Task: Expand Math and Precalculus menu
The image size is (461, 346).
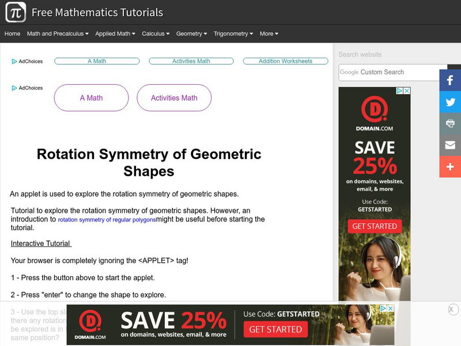Action: coord(58,33)
